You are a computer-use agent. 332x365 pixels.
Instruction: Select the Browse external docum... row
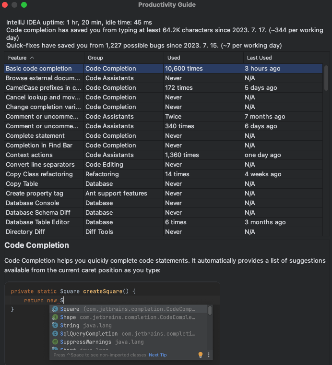point(163,78)
